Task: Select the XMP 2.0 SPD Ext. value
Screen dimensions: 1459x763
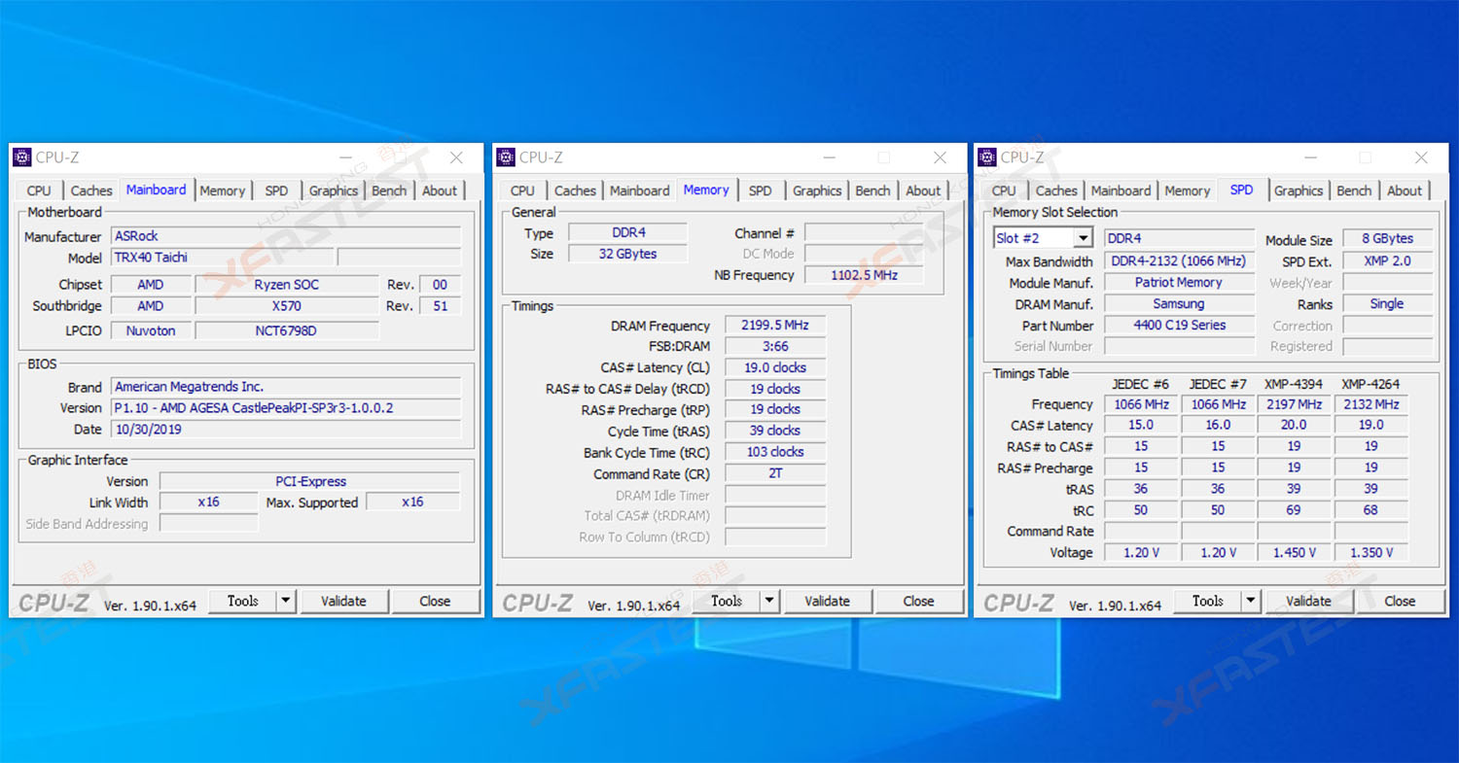Action: pos(1387,261)
